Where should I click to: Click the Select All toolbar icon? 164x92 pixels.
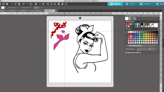(x=36, y=4)
